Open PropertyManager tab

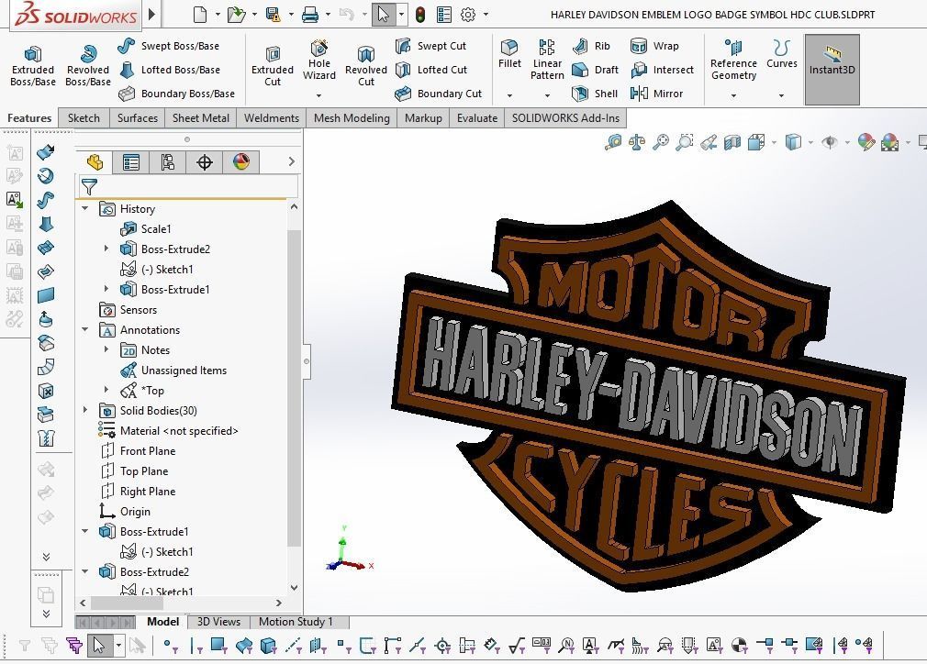click(x=130, y=161)
